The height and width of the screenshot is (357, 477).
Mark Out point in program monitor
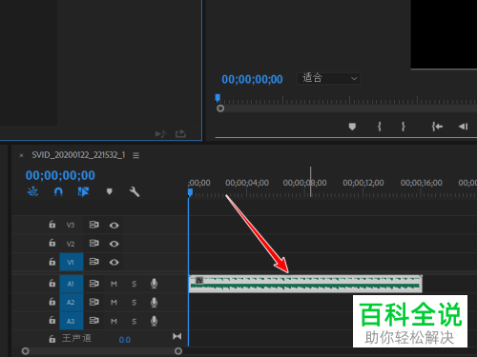[404, 127]
